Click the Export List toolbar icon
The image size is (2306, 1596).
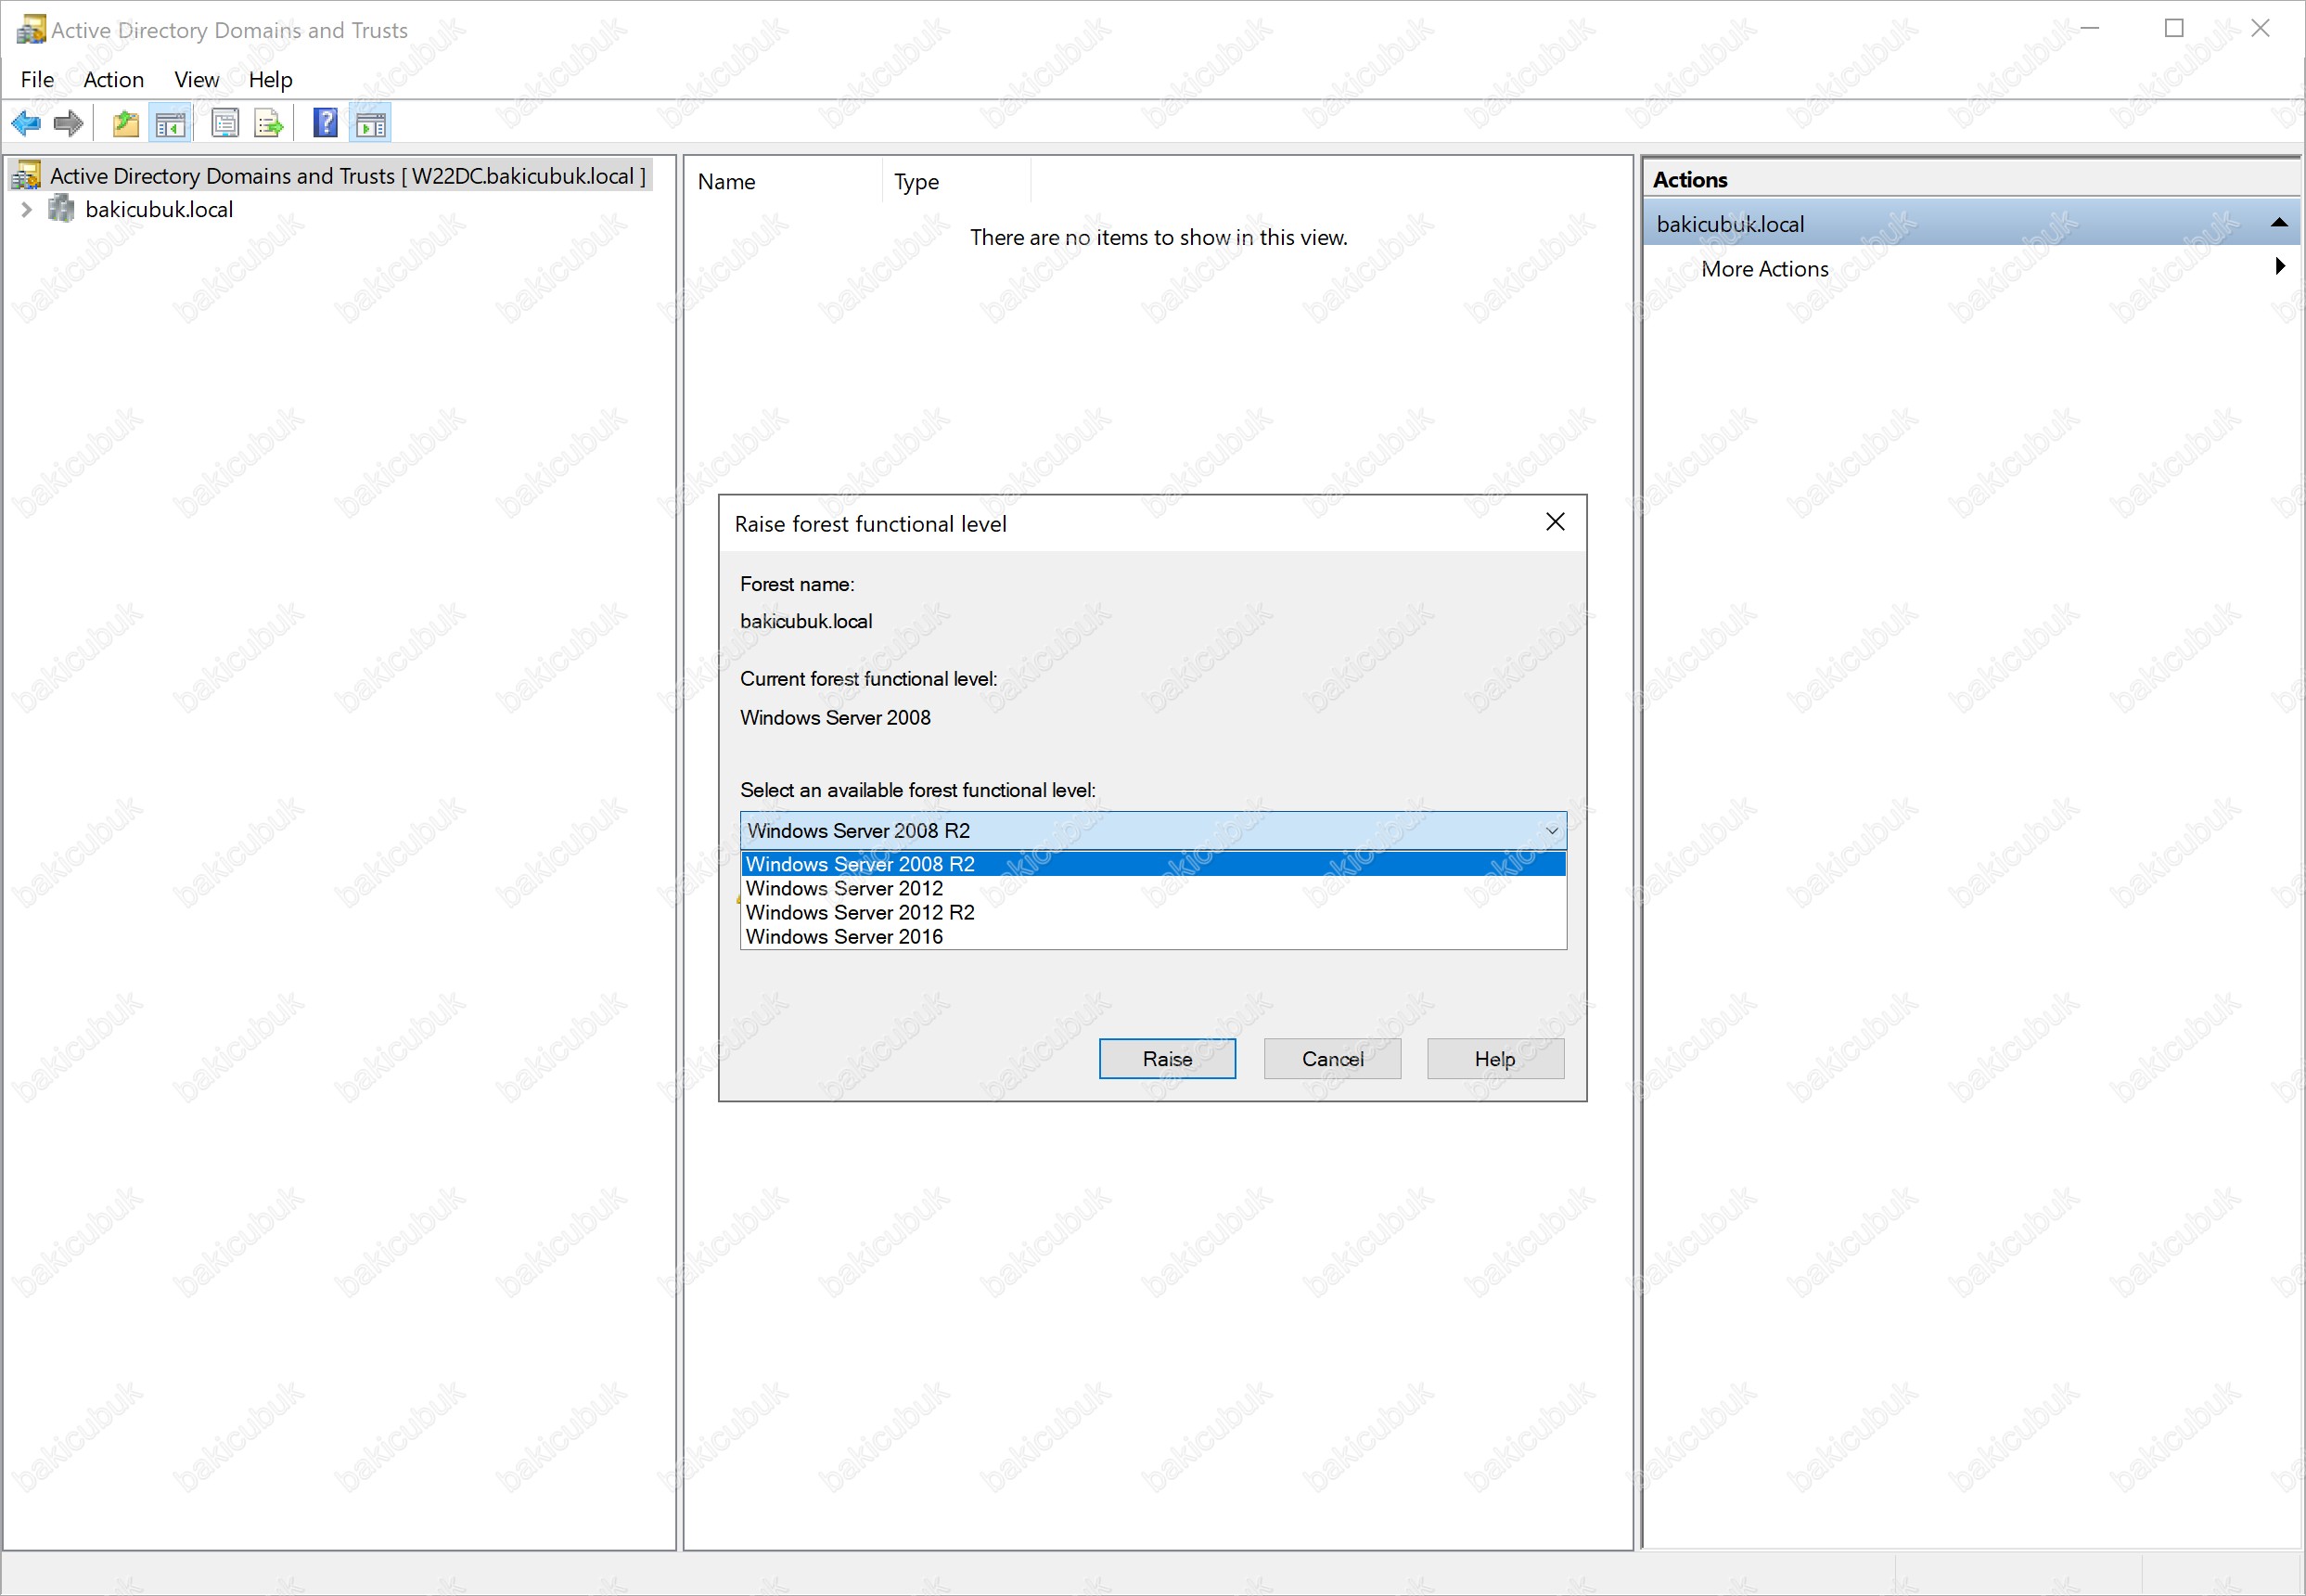point(268,124)
